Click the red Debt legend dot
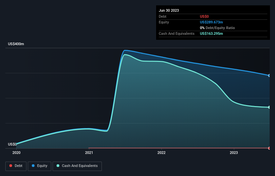 (x=11, y=166)
